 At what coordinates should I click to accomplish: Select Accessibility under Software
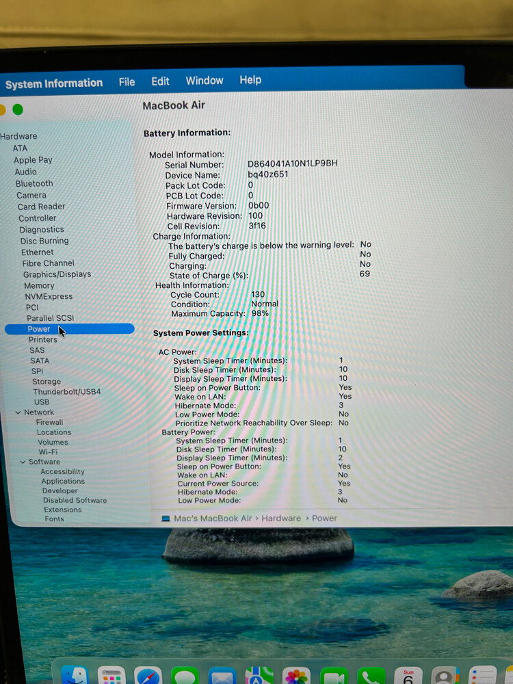pyautogui.click(x=63, y=471)
